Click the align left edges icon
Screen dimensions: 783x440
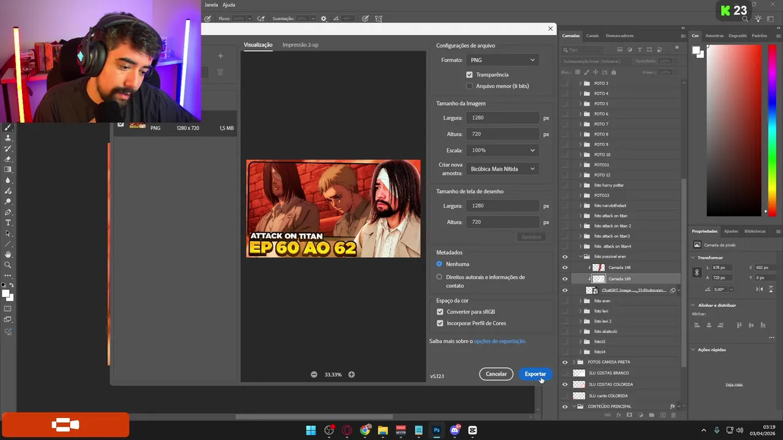click(697, 325)
